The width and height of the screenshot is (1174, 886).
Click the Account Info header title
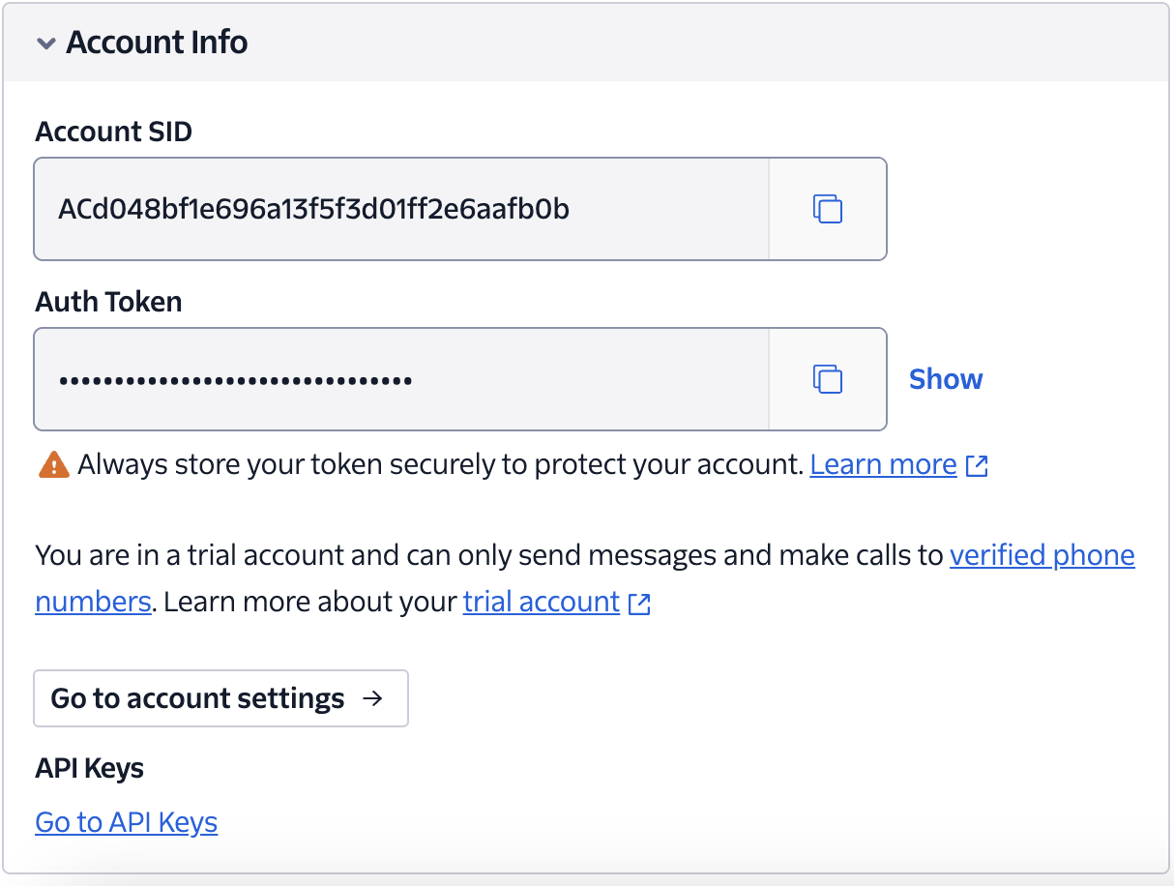pos(157,43)
